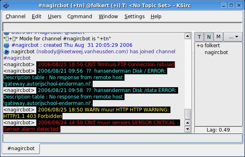Click the 'hansenderman Disk / ERROR:' message
Screen dimensions: 245x157
(130, 71)
